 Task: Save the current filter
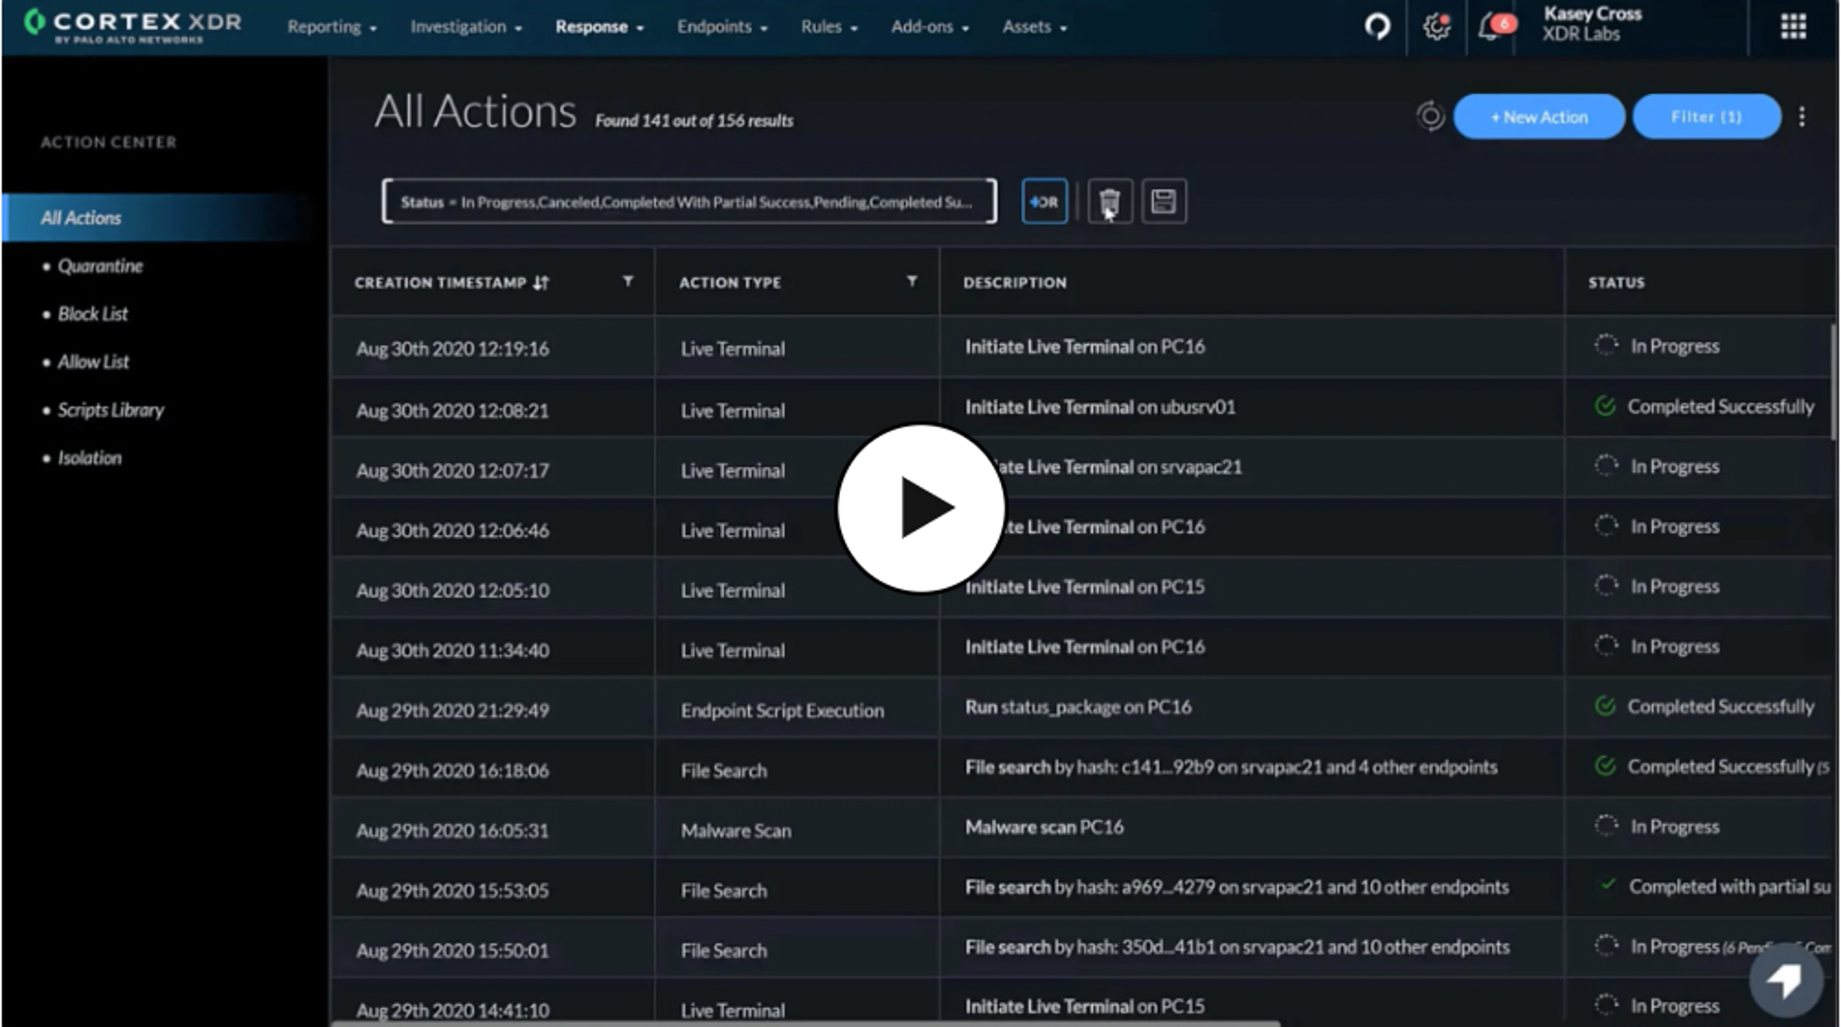click(1163, 201)
